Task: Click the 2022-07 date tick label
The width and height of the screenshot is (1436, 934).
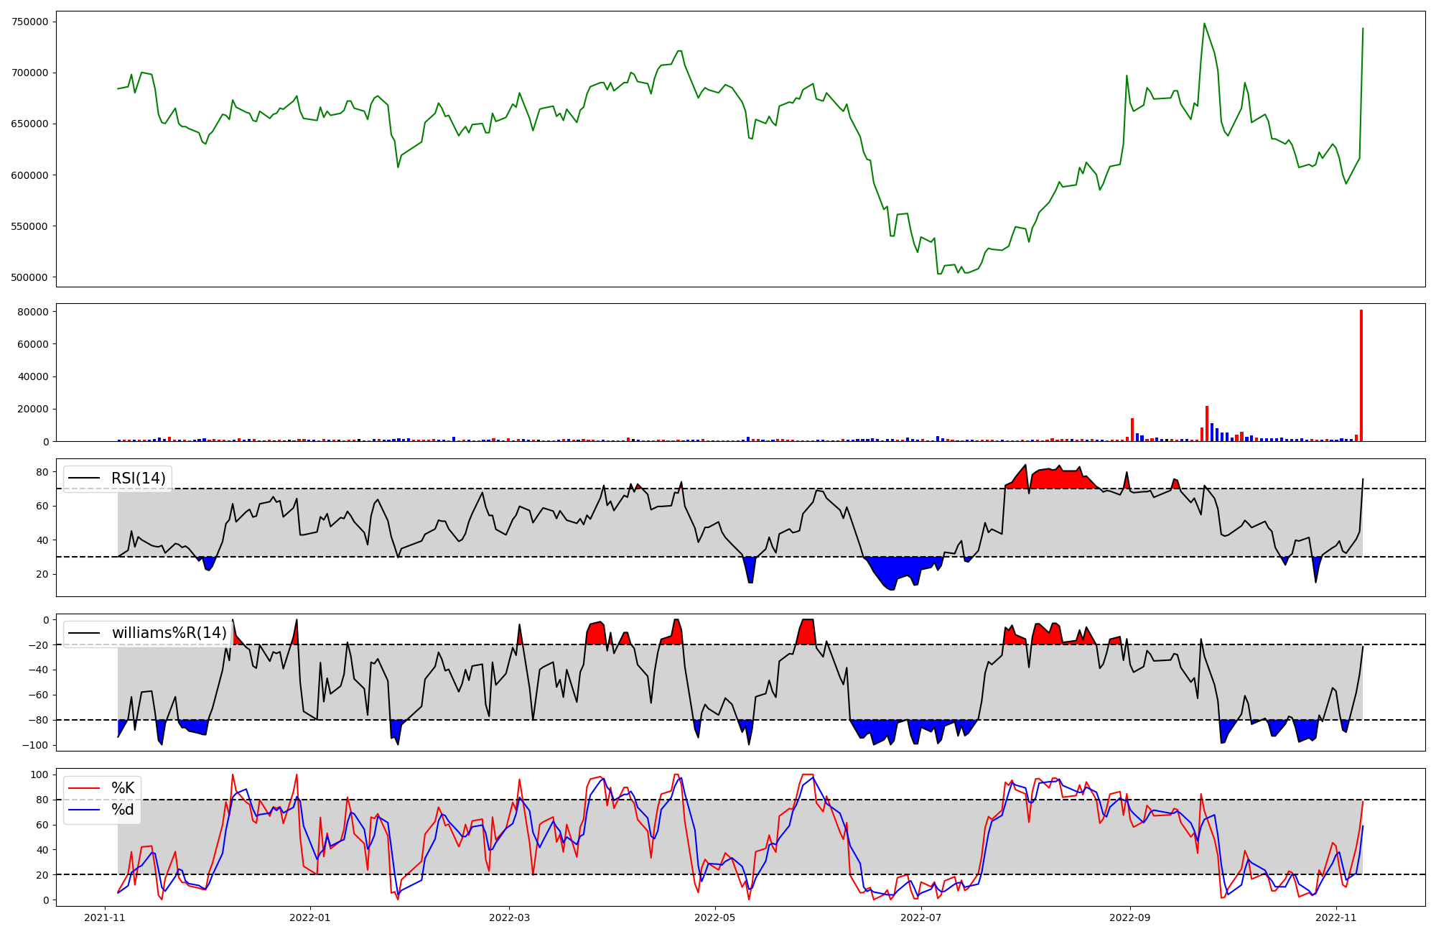Action: [x=920, y=917]
